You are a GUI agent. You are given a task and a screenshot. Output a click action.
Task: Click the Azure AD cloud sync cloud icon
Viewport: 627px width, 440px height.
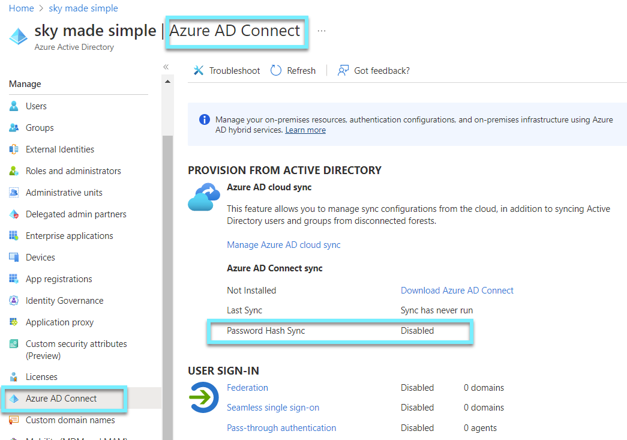pos(203,195)
